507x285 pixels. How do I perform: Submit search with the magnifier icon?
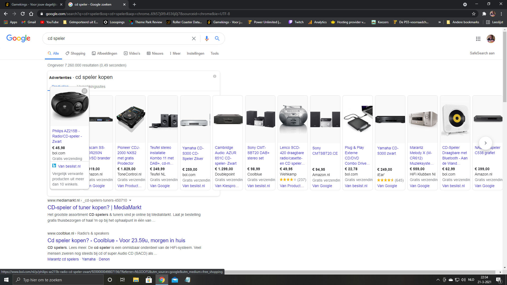217,39
